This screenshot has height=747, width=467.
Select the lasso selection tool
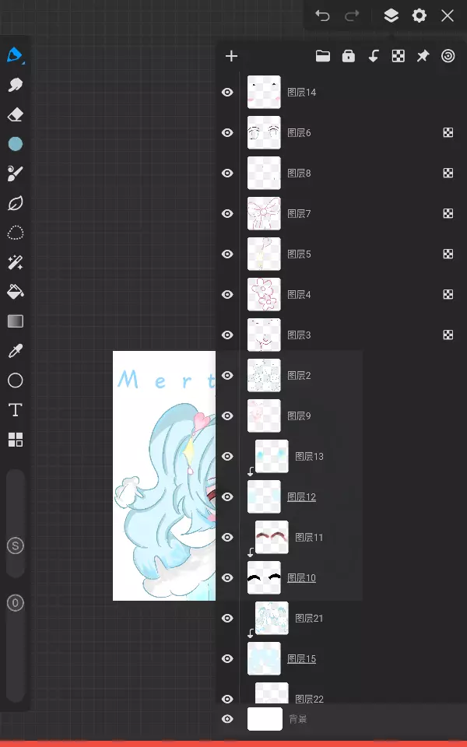click(16, 233)
